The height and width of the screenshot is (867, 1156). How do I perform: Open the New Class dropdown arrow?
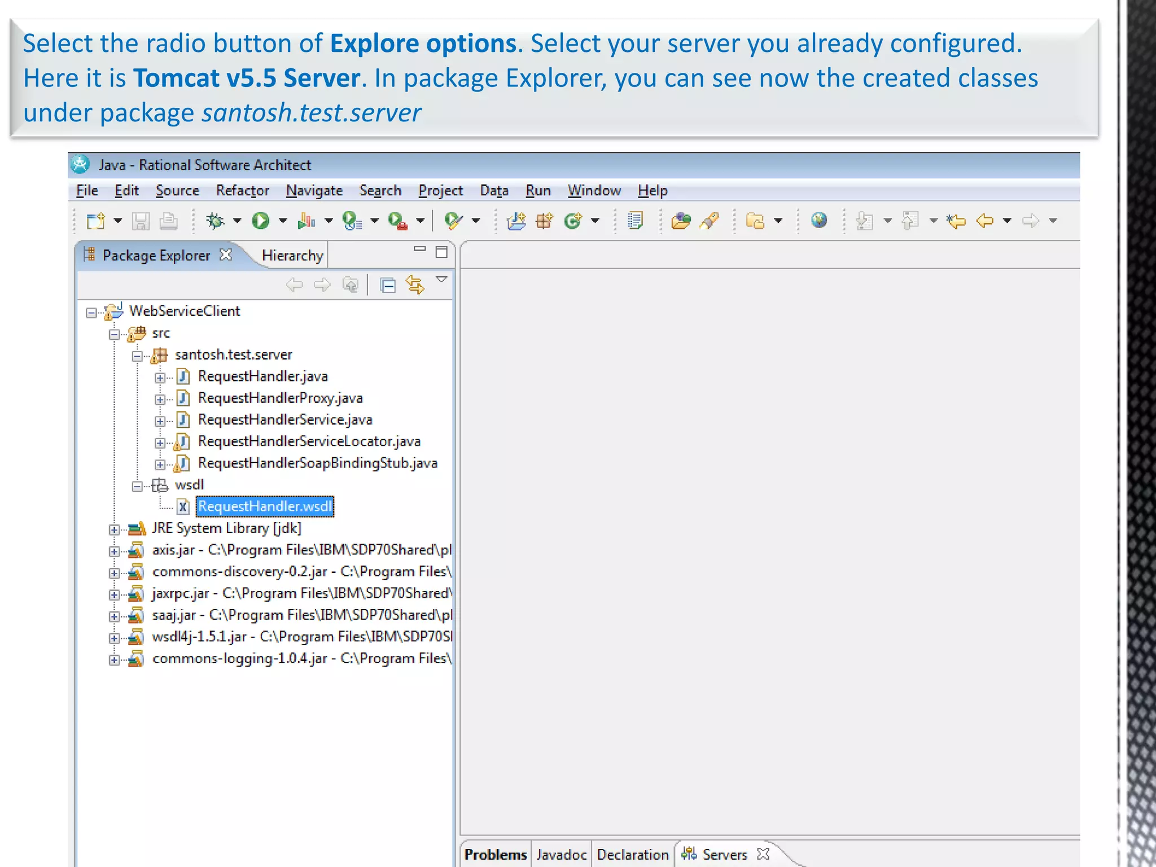click(595, 221)
